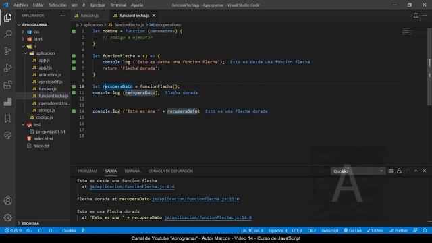Follow the funcionFlecha.js:11:0 output link
This screenshot has height=243, width=432.
pos(196,199)
